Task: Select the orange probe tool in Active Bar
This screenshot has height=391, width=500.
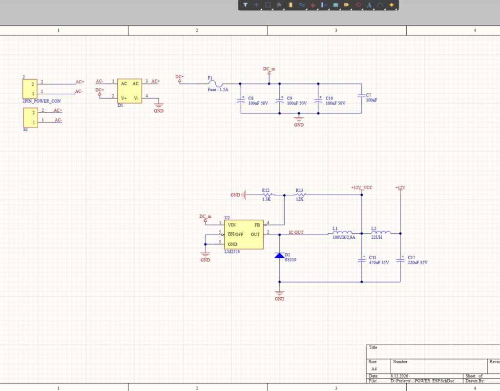Action: [x=392, y=5]
